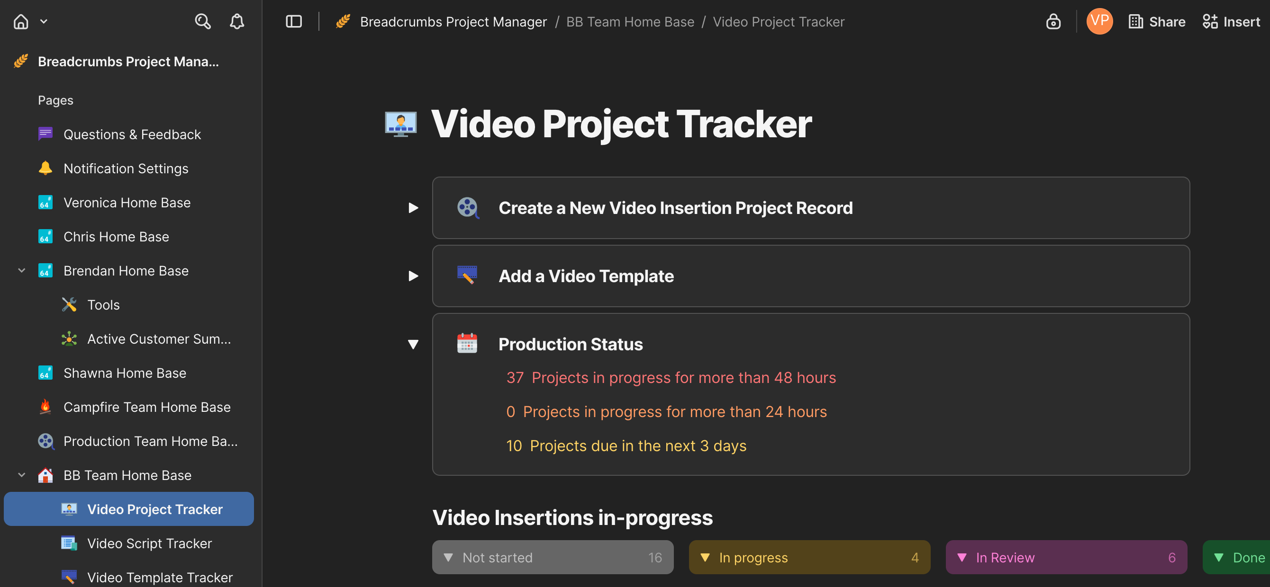1270x587 pixels.
Task: Click the VP avatar circle
Action: pyautogui.click(x=1099, y=21)
